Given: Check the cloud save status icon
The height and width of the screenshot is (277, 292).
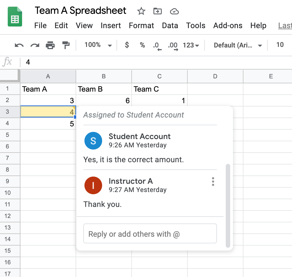Looking at the screenshot, I should (174, 11).
